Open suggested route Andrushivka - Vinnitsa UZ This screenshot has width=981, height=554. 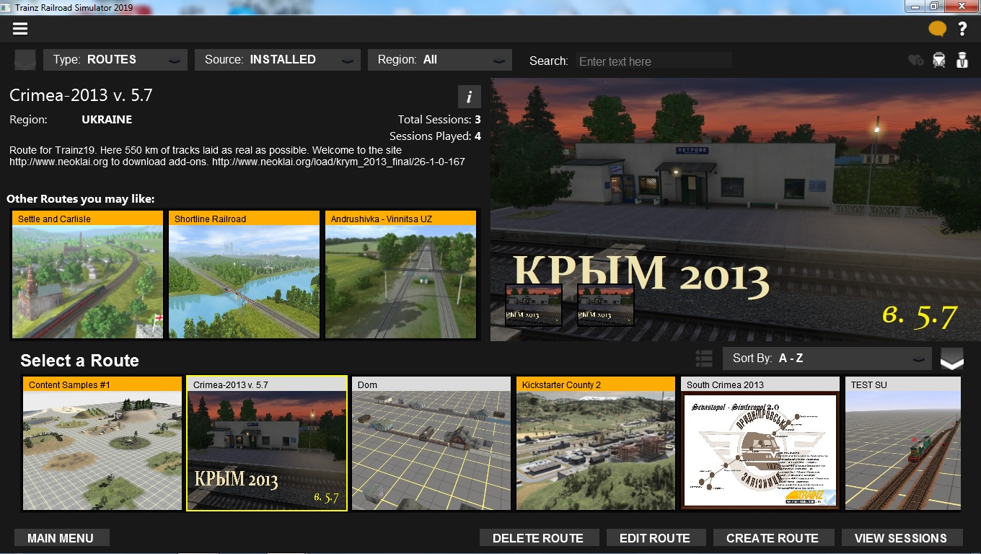coord(400,274)
